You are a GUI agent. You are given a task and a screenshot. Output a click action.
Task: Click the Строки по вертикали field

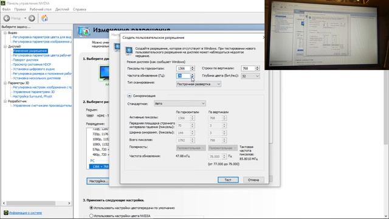pos(248,68)
